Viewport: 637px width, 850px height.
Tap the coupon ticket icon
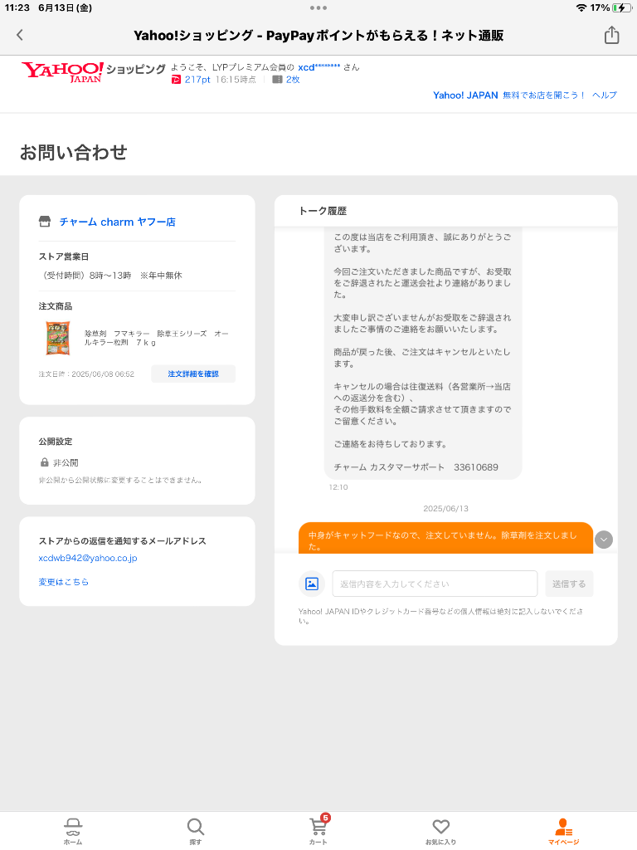(x=277, y=80)
